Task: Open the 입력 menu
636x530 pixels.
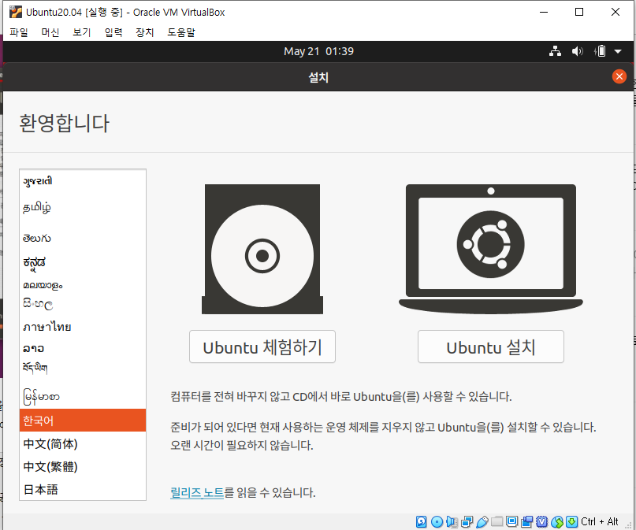Action: click(x=113, y=32)
